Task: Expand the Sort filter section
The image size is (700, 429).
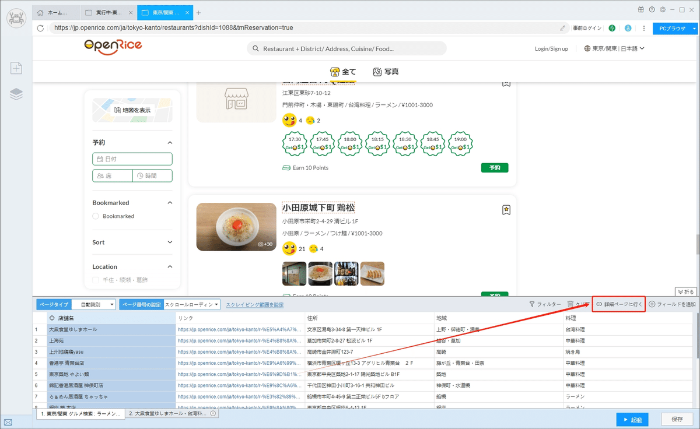Action: pos(170,242)
